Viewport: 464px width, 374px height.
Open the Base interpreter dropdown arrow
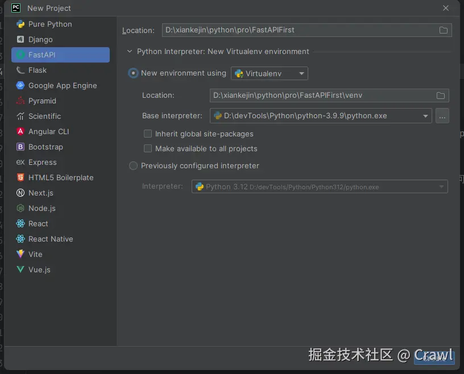425,116
